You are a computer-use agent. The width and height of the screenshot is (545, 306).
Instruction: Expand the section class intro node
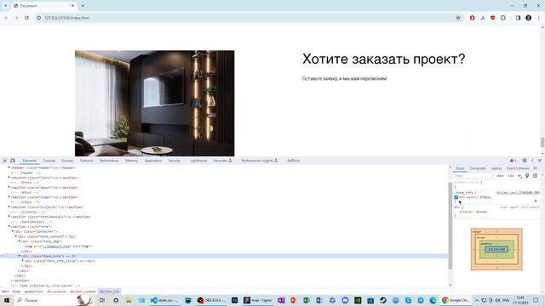point(9,178)
